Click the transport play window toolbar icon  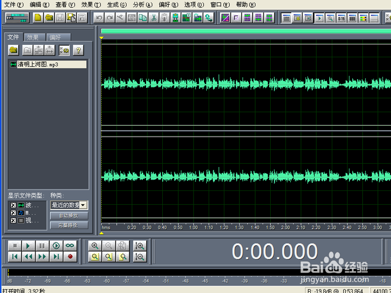[x=319, y=18]
